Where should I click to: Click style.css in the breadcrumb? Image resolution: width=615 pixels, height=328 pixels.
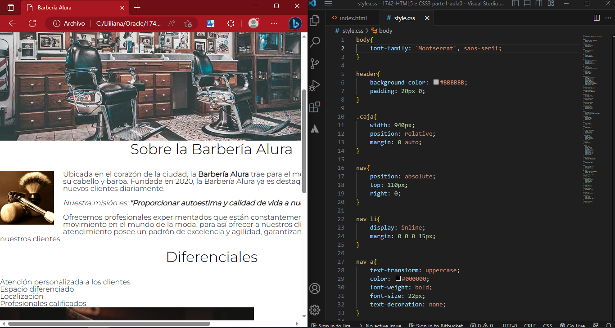[x=353, y=31]
